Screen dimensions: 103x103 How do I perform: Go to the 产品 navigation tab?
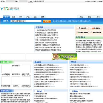point(28,17)
